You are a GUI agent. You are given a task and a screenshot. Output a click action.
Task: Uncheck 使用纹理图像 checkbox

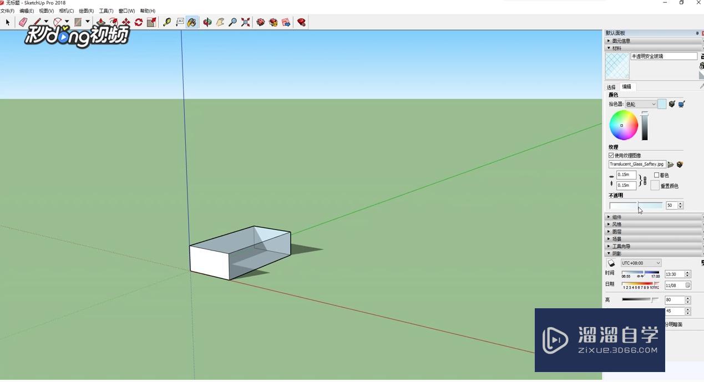[x=611, y=156]
